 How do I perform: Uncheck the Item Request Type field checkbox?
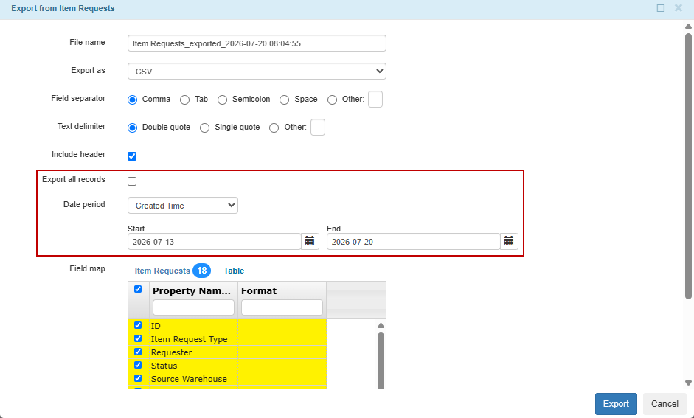[x=138, y=338]
